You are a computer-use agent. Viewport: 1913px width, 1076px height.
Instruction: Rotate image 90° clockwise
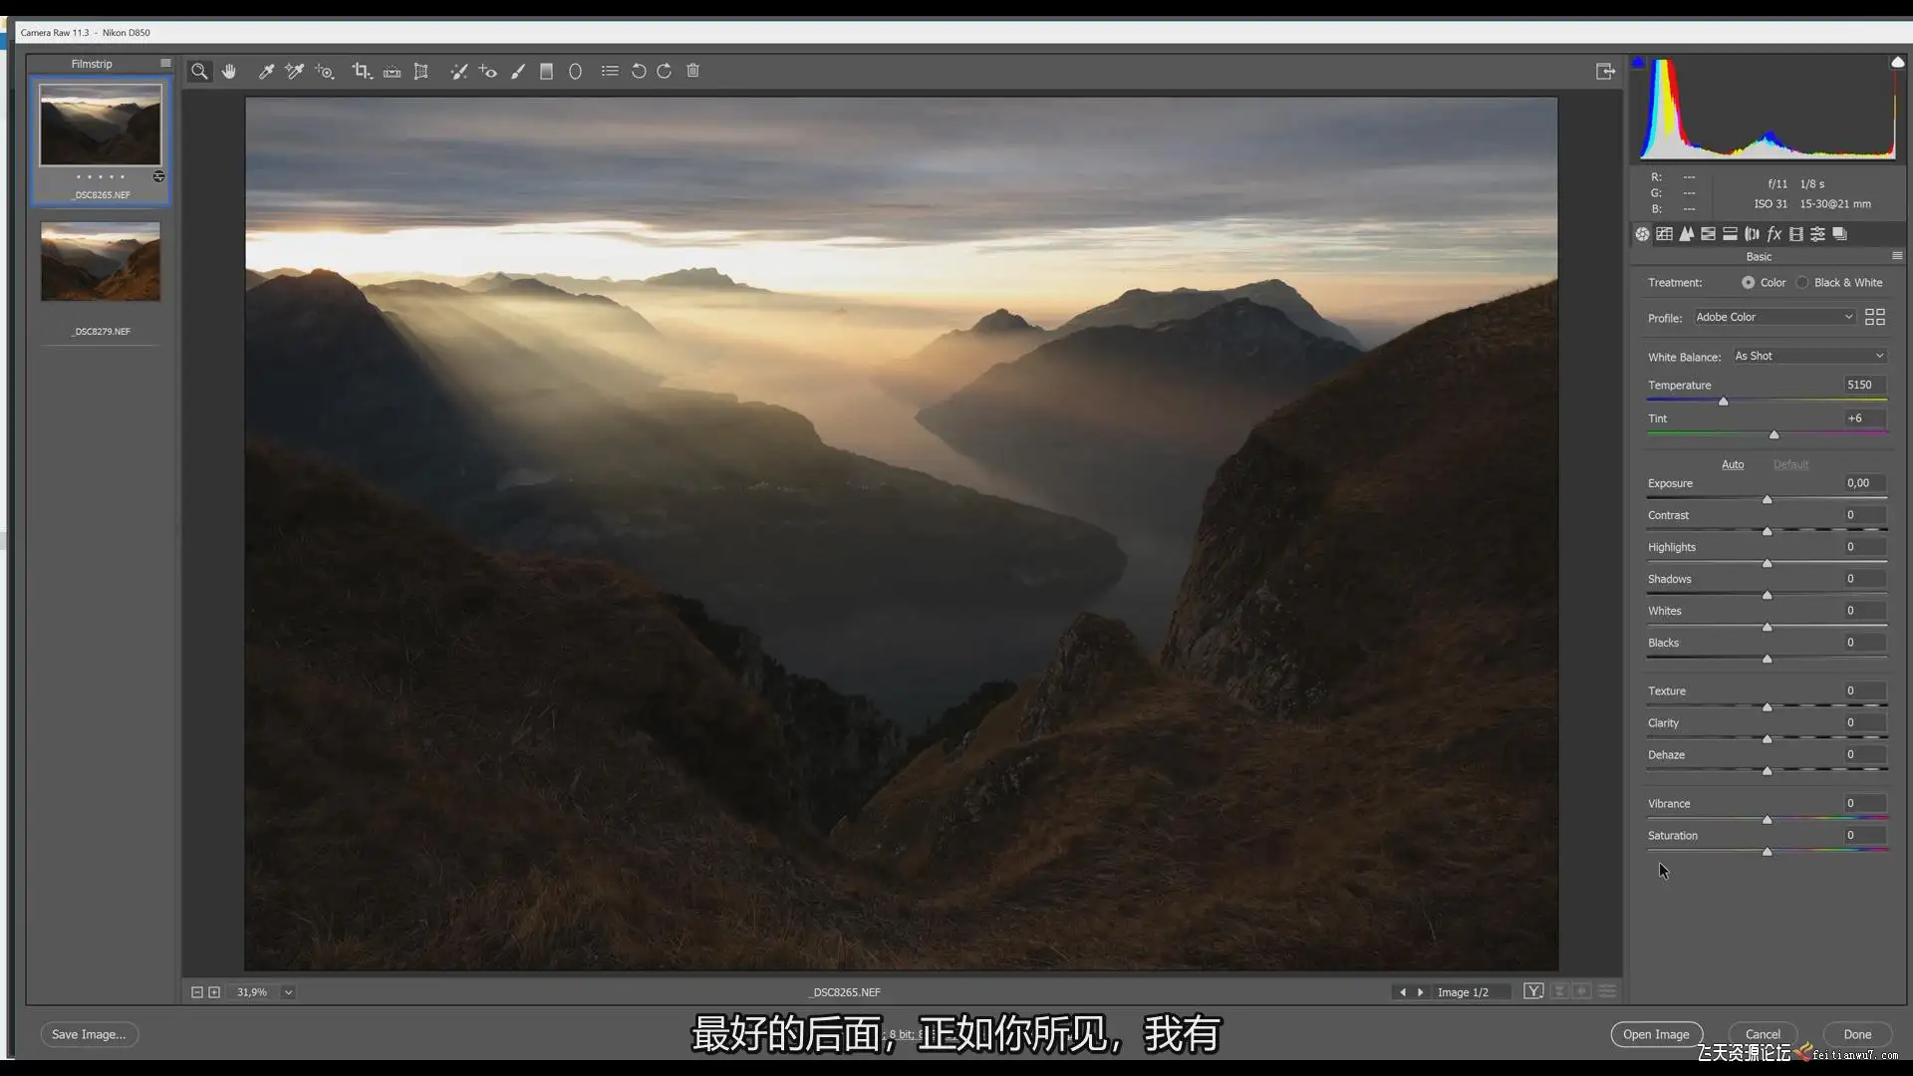665,71
